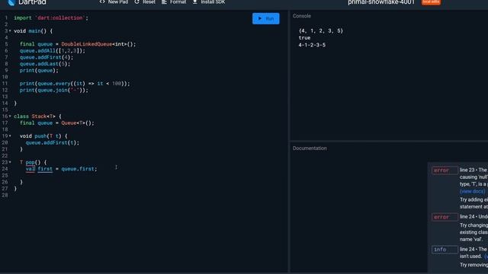Format the Dart code
This screenshot has height=274, width=488.
click(174, 2)
